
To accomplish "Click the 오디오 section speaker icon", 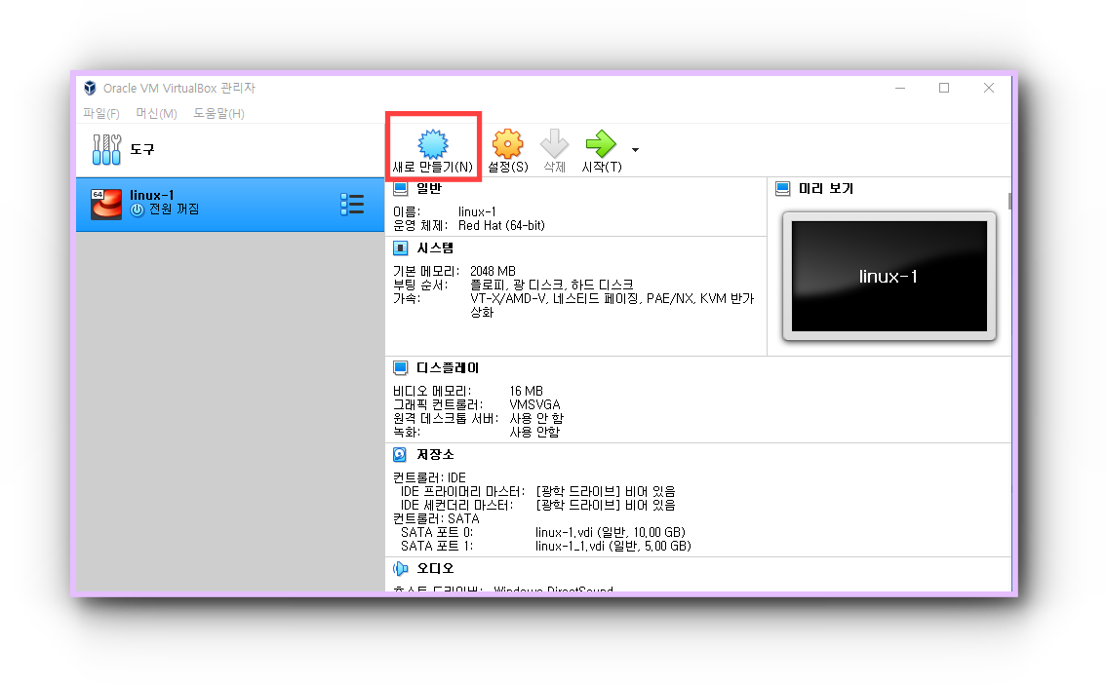I will (400, 568).
